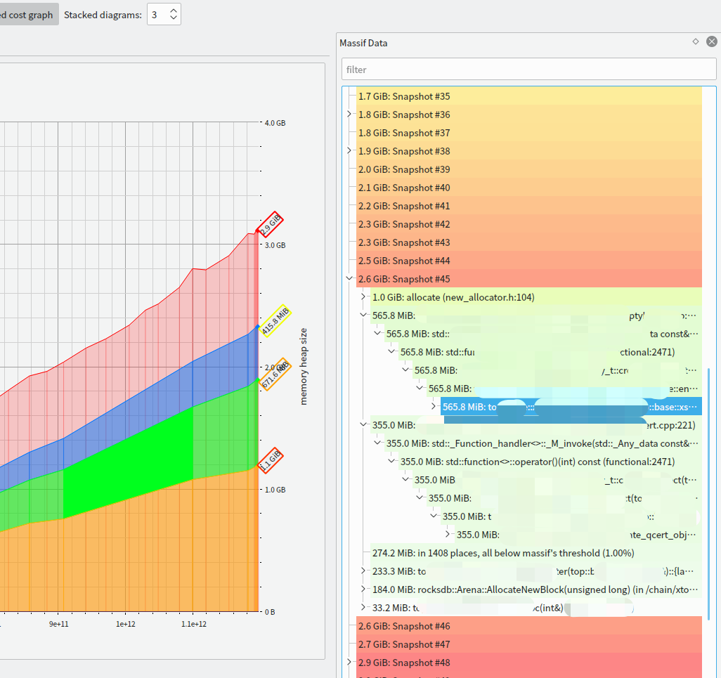Select the 355.0 MiB std::function operator() row
The image size is (721, 678).
538,462
